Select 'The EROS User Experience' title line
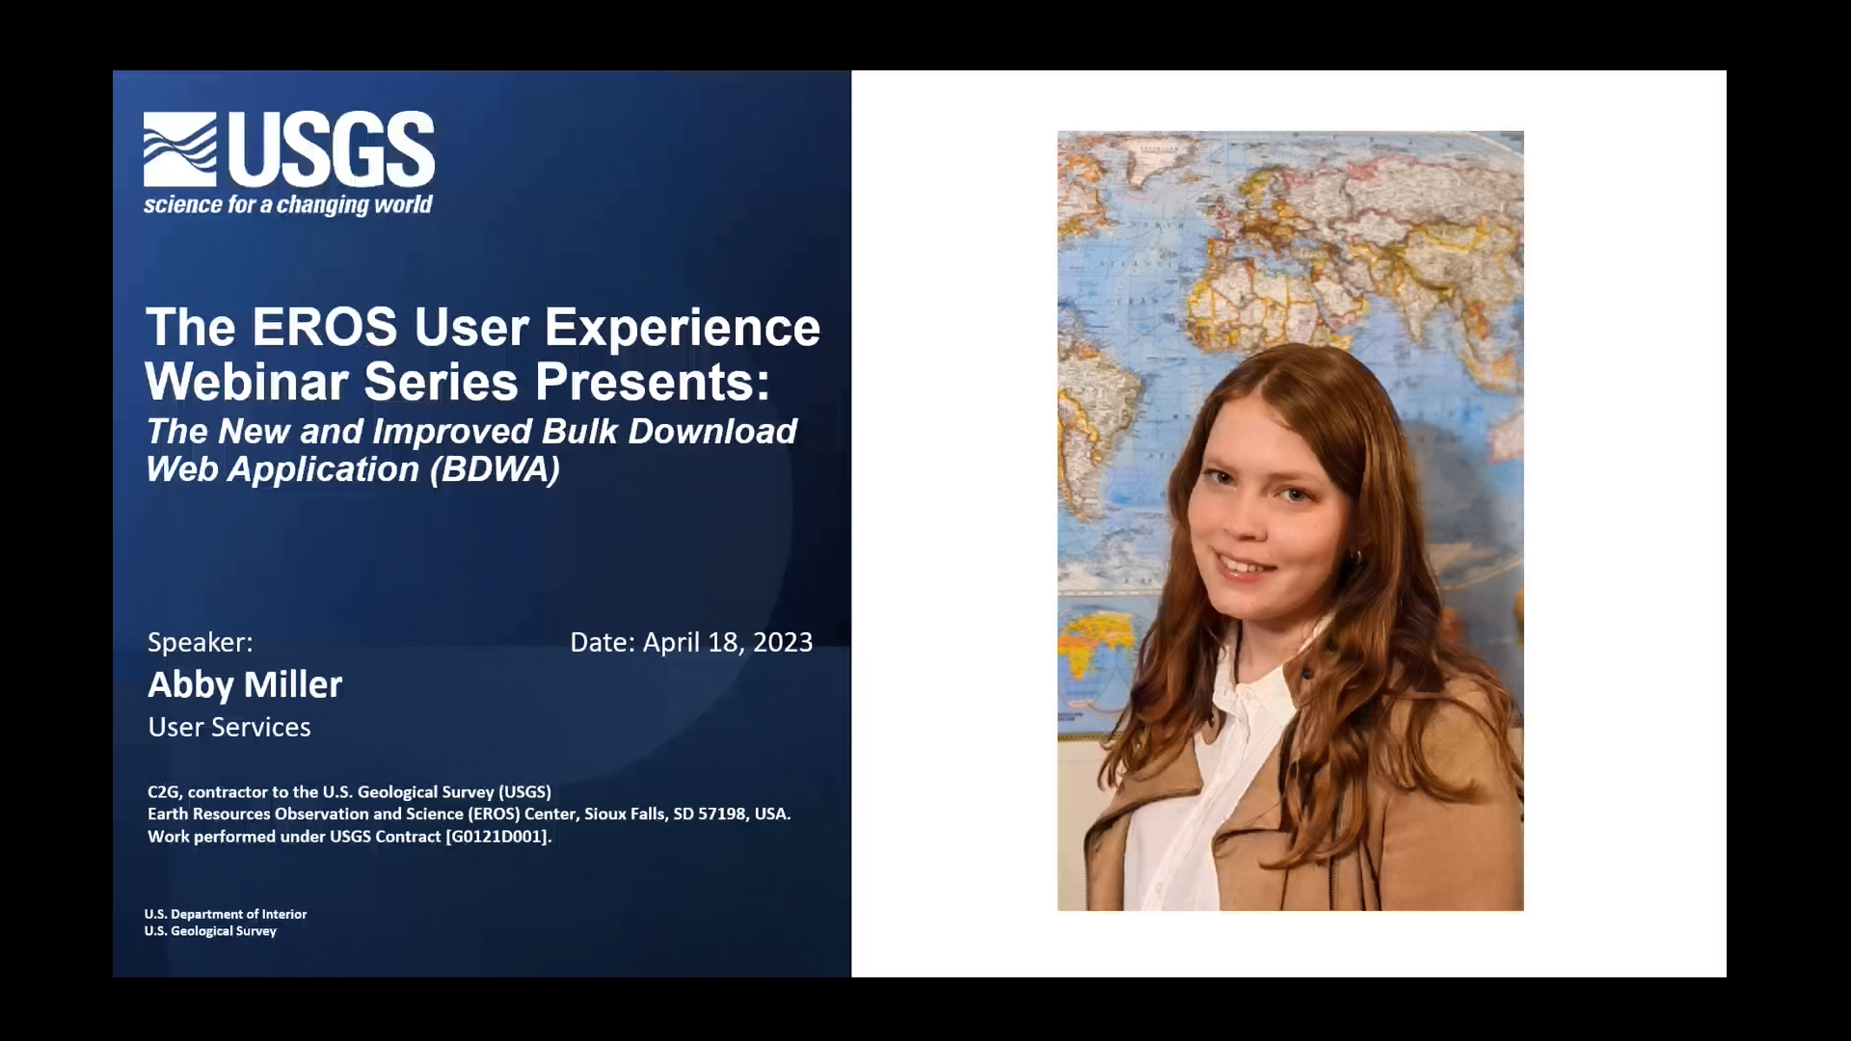This screenshot has height=1041, width=1851. [x=482, y=327]
